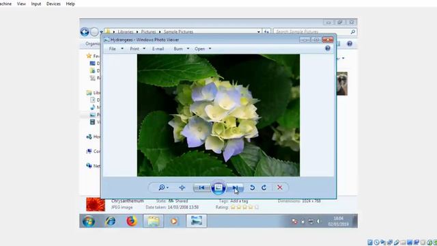The image size is (437, 246).
Task: Skip to the next photo
Action: click(x=235, y=188)
